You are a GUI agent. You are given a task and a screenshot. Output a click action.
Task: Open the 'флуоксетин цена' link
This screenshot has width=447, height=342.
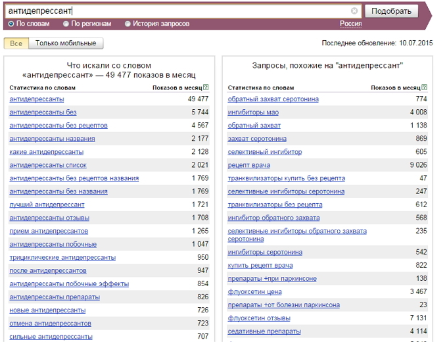[254, 292]
